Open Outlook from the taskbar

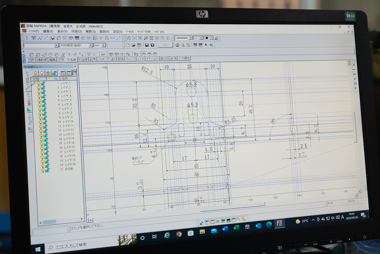pyautogui.click(x=258, y=226)
